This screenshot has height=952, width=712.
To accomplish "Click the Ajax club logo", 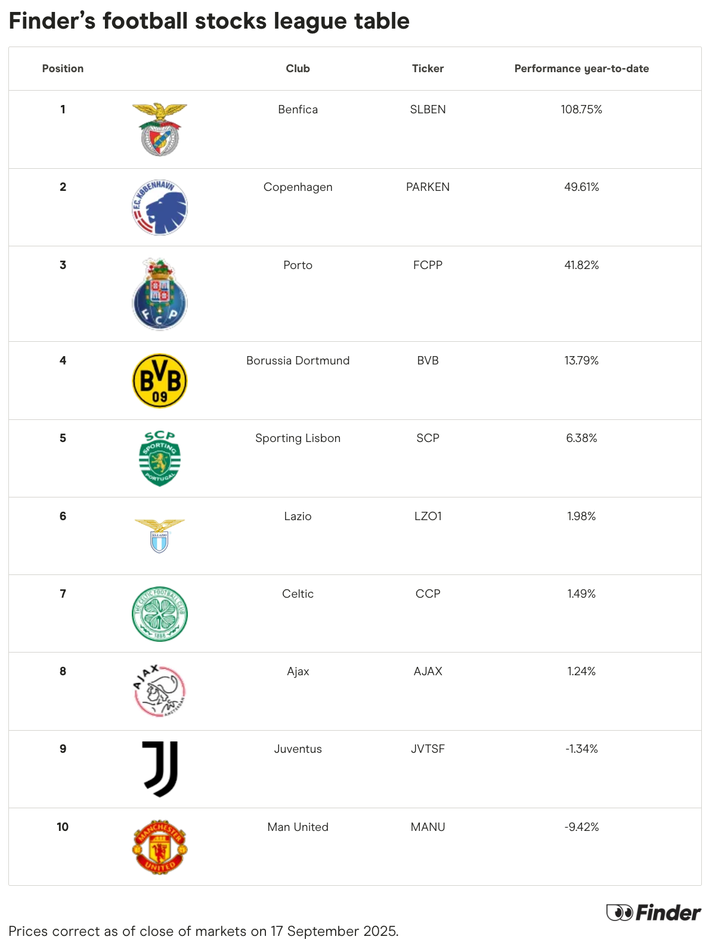I will (x=160, y=691).
